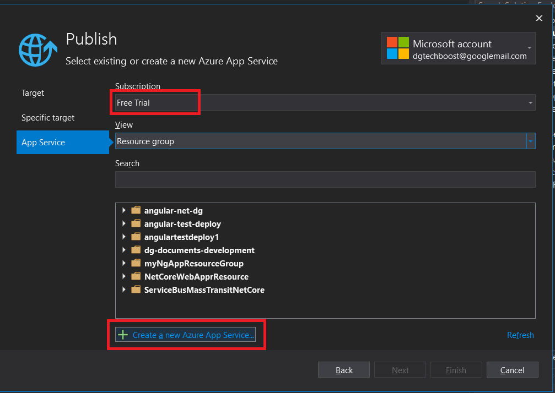Expand the myNgAppResourceGroup tree node
This screenshot has width=555, height=393.
pos(123,263)
